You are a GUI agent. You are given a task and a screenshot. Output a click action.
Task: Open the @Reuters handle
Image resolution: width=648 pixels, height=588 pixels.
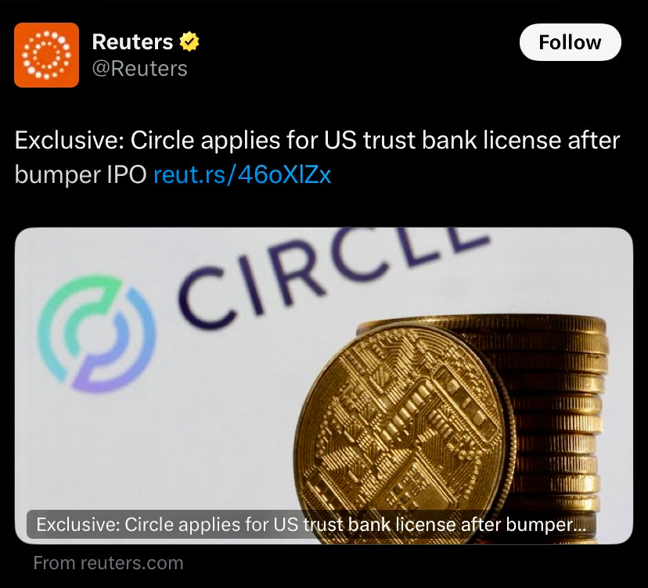click(139, 69)
